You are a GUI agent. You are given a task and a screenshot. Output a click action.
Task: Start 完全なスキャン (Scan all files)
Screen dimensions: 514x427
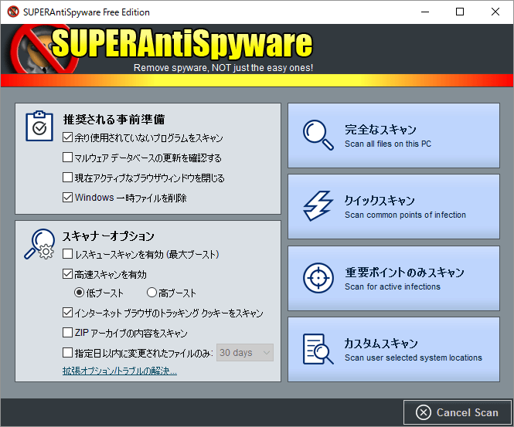coord(393,135)
